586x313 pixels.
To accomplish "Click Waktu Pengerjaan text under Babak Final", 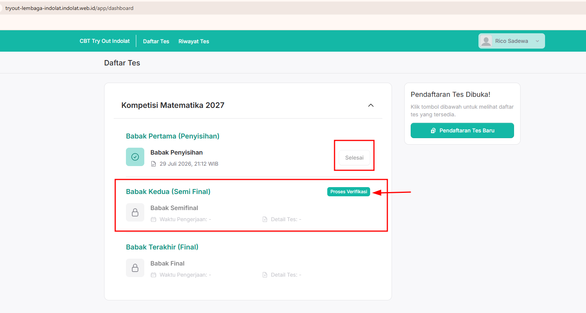I will point(185,275).
